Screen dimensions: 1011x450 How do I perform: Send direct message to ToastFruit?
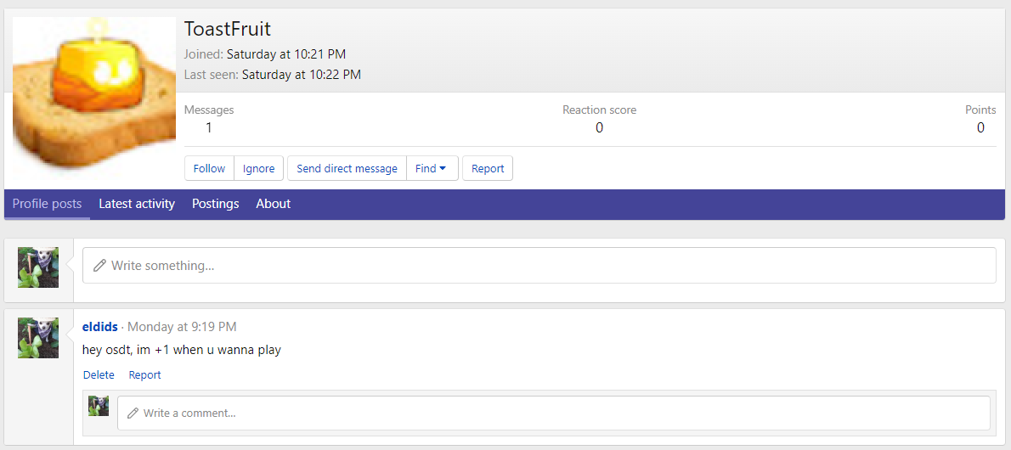(347, 168)
